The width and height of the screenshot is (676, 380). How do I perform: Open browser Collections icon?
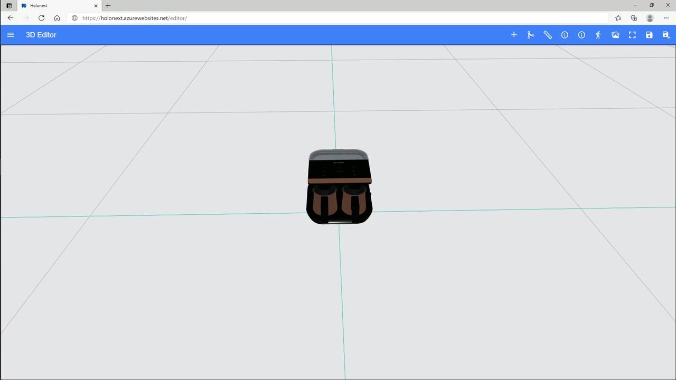[634, 18]
